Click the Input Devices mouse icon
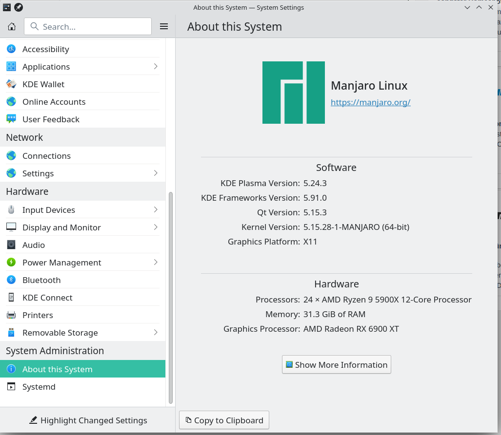Image resolution: width=501 pixels, height=435 pixels. [x=11, y=209]
